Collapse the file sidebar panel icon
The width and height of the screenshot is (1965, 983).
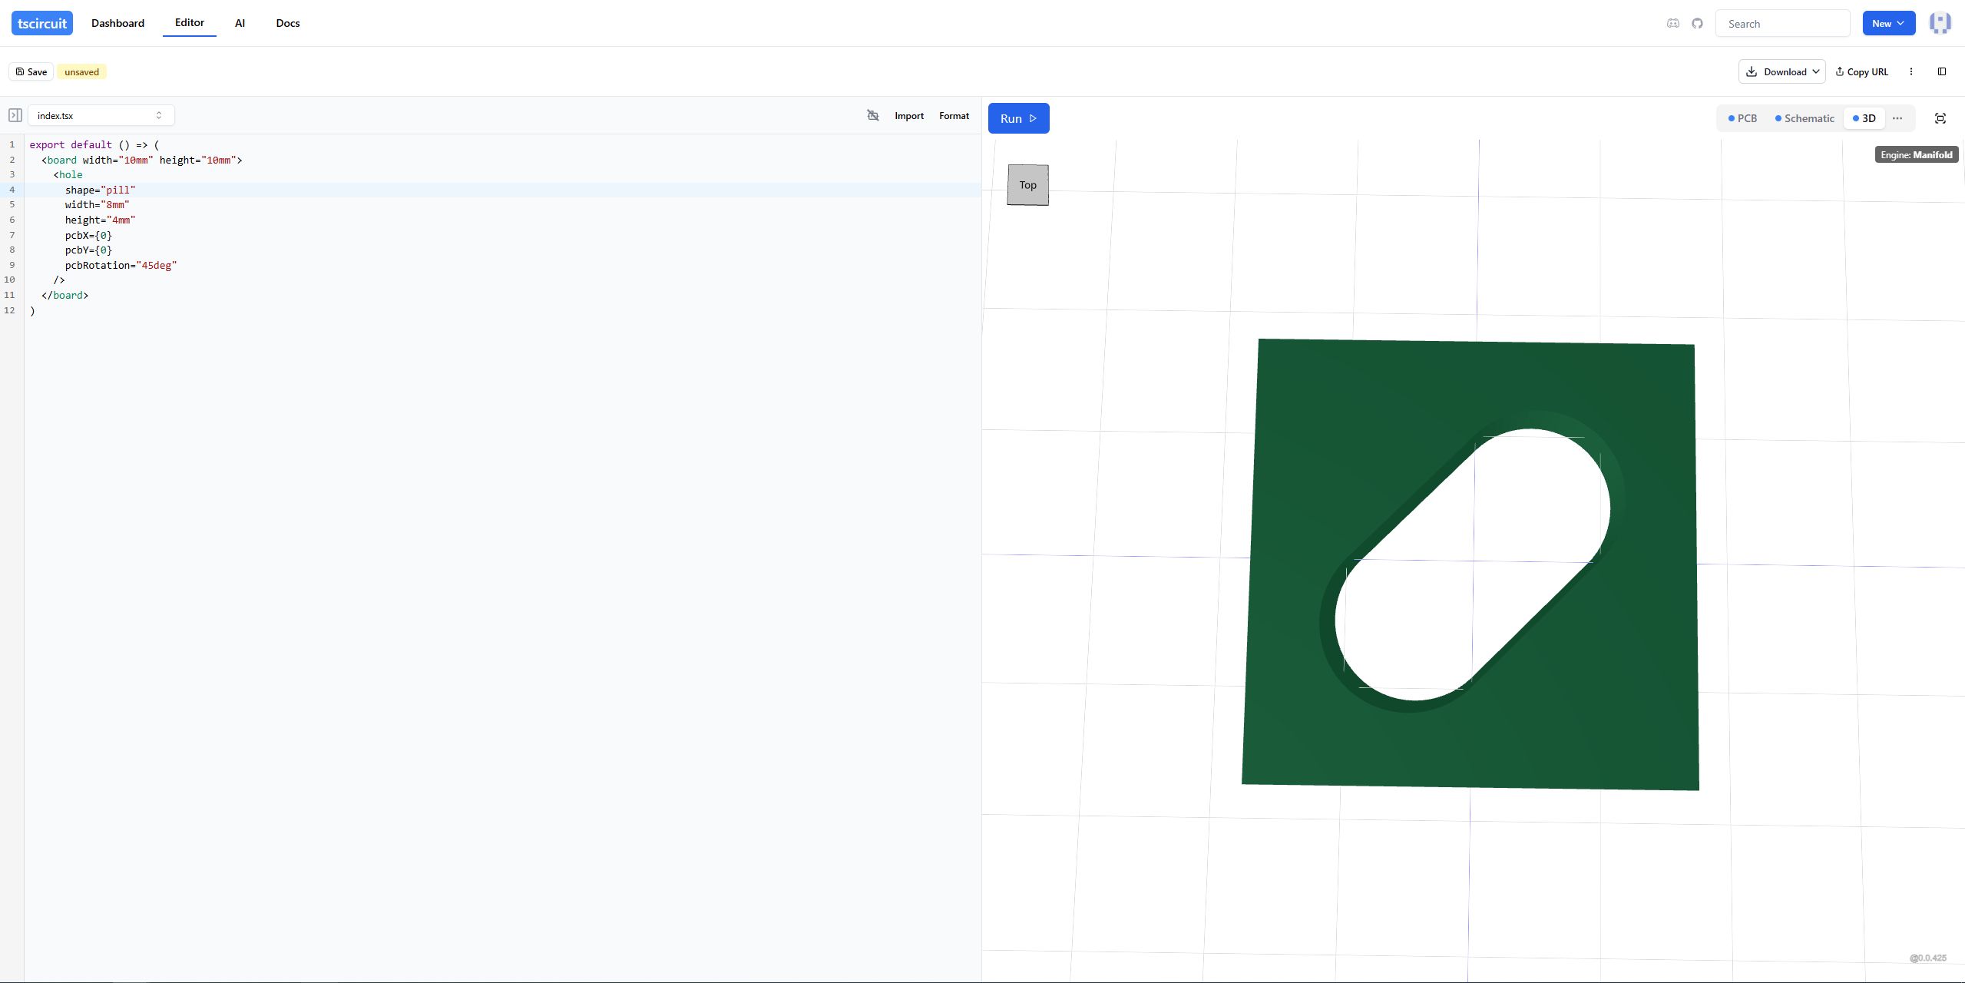[x=15, y=115]
